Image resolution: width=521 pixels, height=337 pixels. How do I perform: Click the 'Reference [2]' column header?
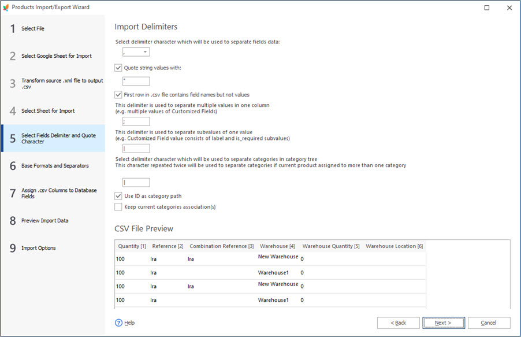[x=168, y=246]
